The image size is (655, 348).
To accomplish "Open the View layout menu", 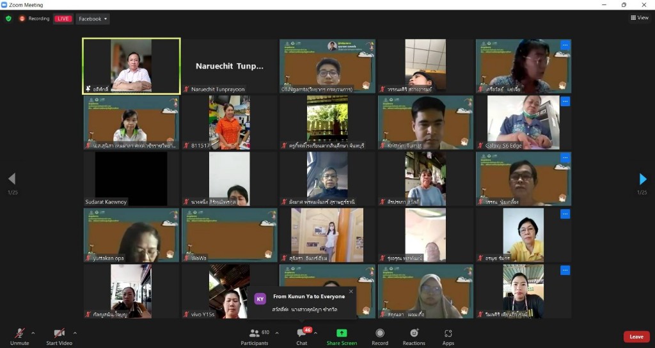I will coord(639,18).
